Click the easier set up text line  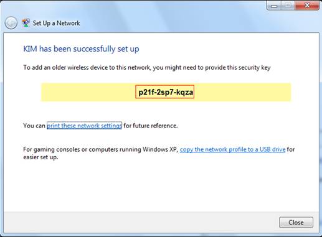click(40, 157)
